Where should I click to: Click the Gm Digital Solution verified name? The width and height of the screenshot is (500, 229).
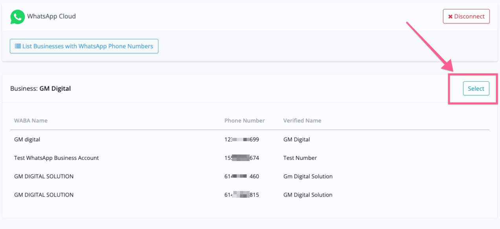point(308,176)
